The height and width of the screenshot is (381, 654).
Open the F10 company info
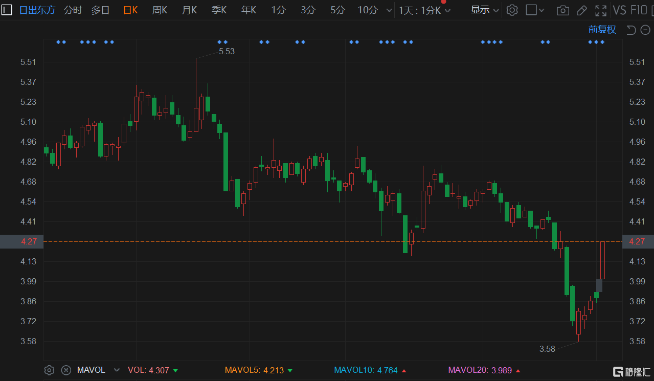click(x=639, y=10)
